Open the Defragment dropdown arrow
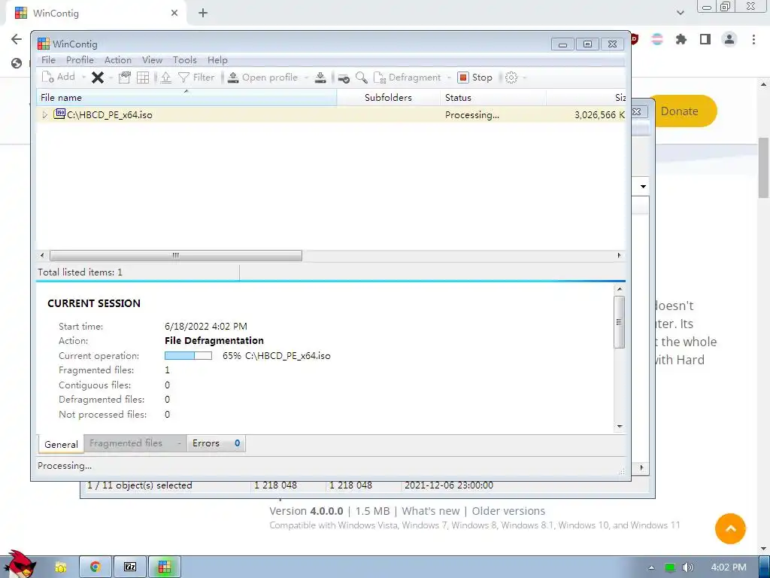 click(448, 78)
